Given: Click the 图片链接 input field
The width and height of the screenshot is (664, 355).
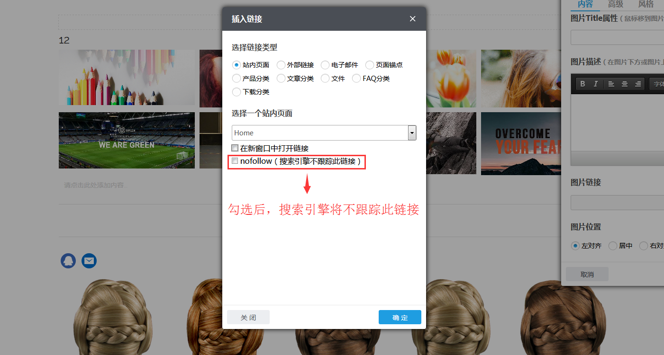Looking at the screenshot, I should coord(616,202).
